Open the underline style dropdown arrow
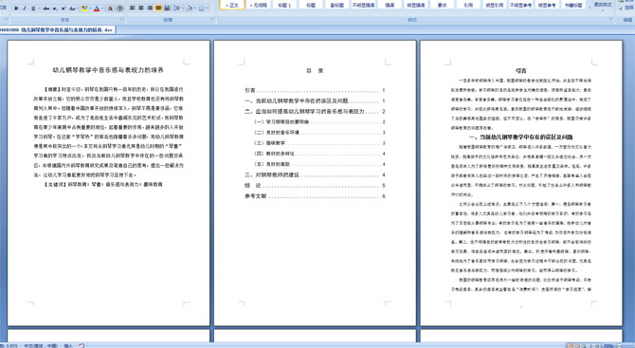The image size is (635, 348). 39,9
